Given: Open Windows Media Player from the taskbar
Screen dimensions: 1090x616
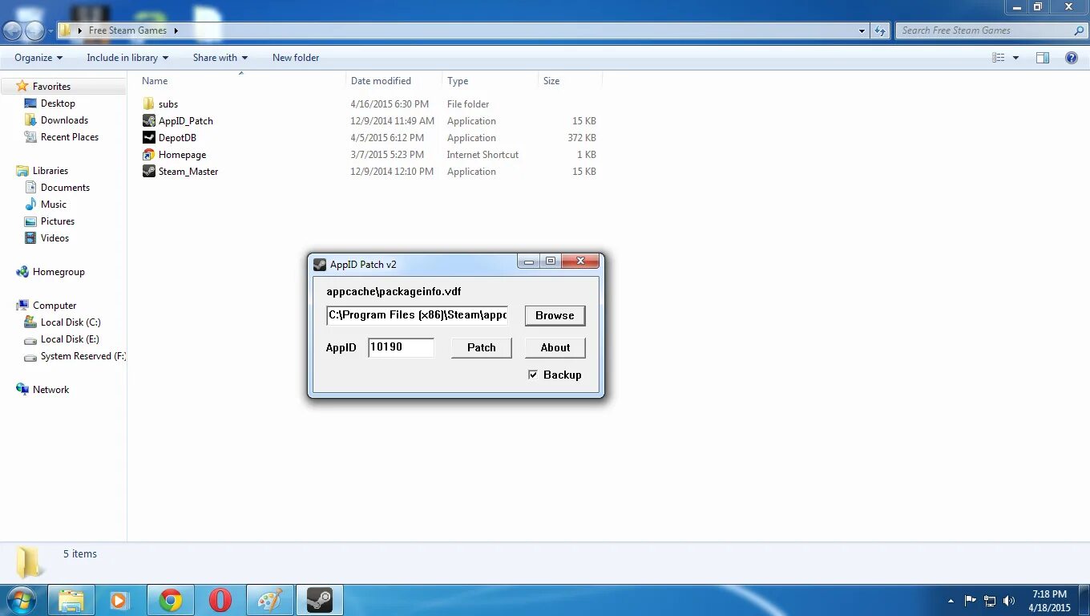Looking at the screenshot, I should click(119, 600).
